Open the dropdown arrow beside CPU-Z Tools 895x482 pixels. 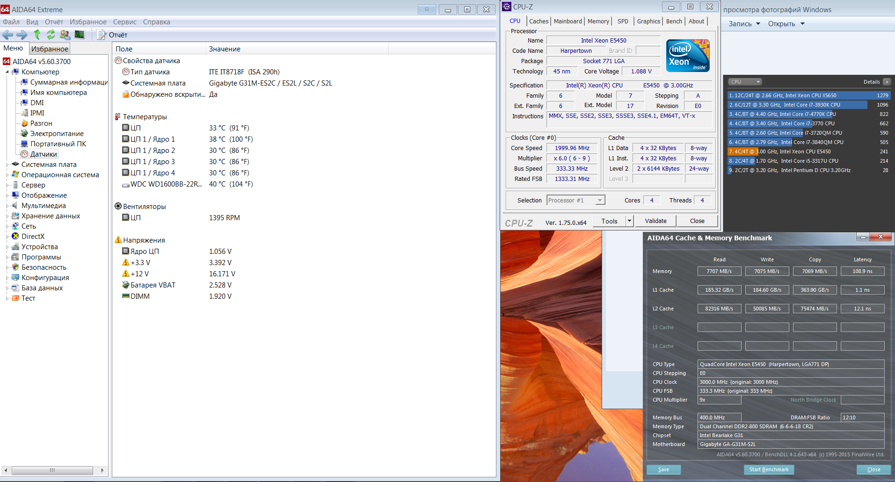pos(630,221)
